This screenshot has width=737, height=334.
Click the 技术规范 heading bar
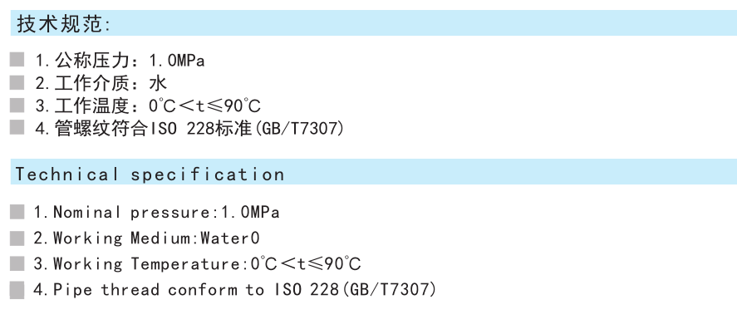(374, 23)
